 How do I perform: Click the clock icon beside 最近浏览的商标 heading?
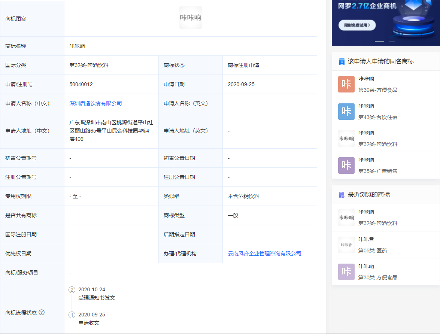point(342,195)
